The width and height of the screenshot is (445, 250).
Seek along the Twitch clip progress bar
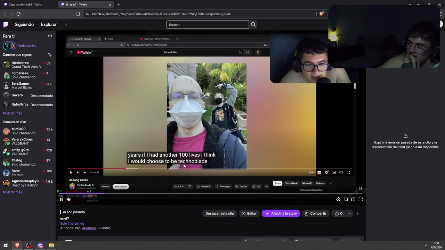(210, 193)
